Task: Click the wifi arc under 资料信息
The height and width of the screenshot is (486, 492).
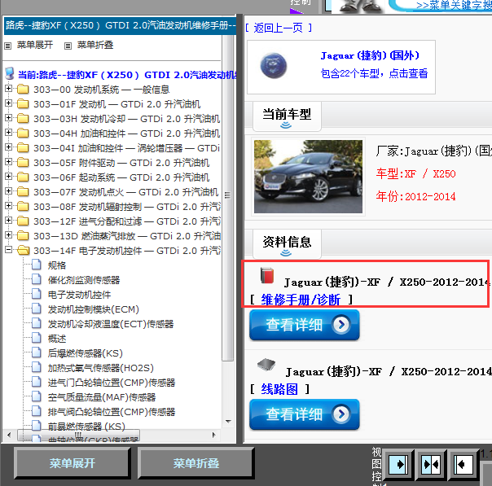Action: 286,252
